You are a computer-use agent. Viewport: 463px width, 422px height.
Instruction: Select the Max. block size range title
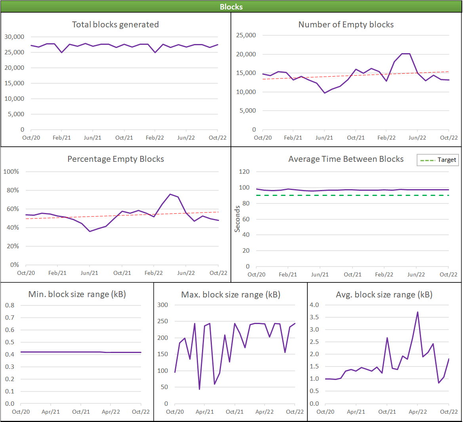pyautogui.click(x=231, y=295)
